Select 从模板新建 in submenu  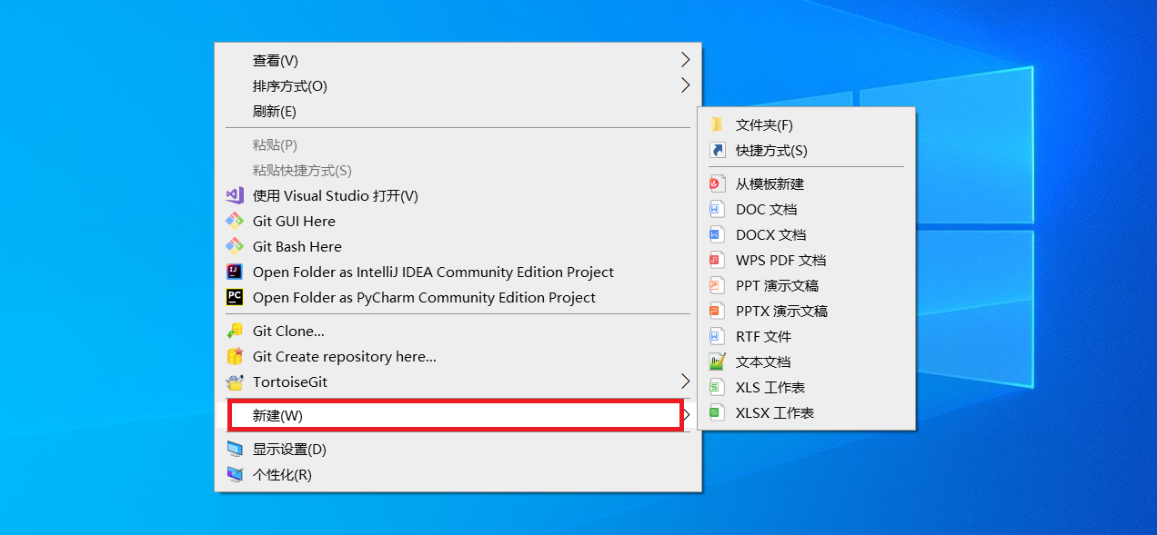(806, 184)
